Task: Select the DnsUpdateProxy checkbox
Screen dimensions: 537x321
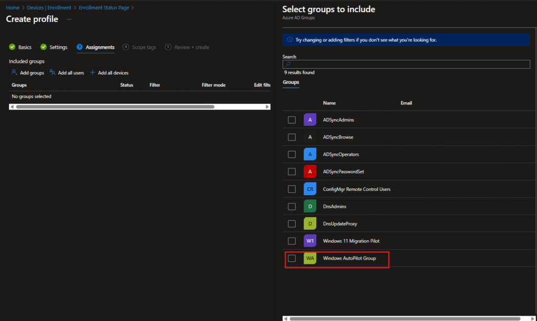Action: point(292,223)
